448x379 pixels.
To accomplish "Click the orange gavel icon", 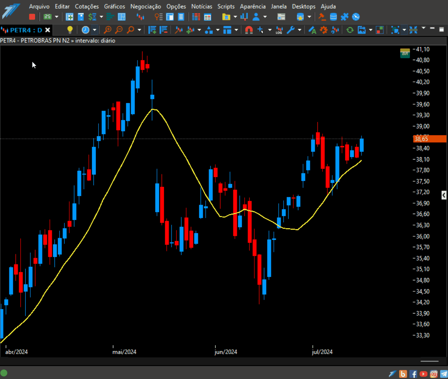I will point(322,17).
